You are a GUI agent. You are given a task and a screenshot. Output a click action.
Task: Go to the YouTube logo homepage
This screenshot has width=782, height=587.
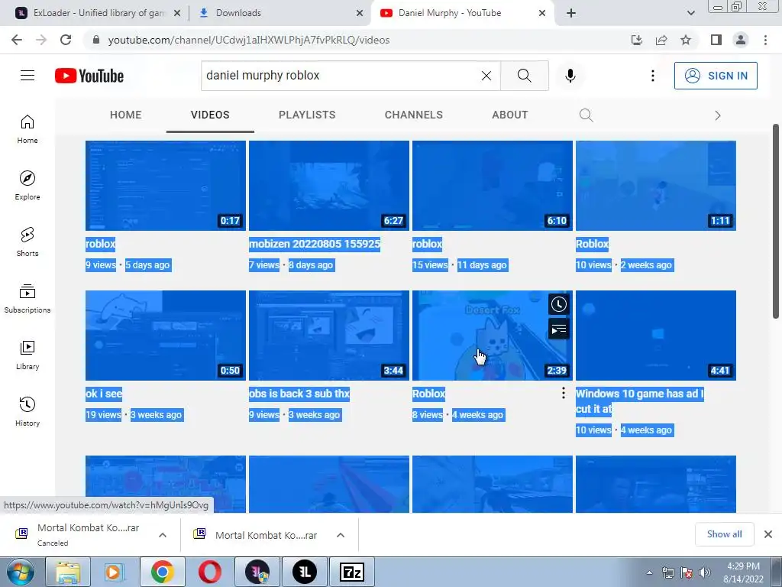click(89, 76)
